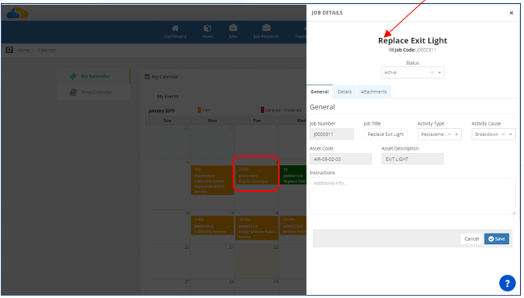Open the repair broken flush button event
Viewport: 524px width, 298px height.
pyautogui.click(x=256, y=228)
